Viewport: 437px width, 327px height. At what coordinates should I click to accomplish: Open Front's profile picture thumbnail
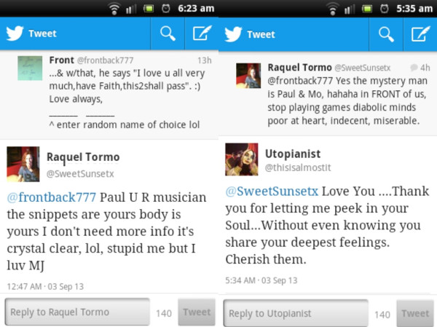pyautogui.click(x=30, y=68)
